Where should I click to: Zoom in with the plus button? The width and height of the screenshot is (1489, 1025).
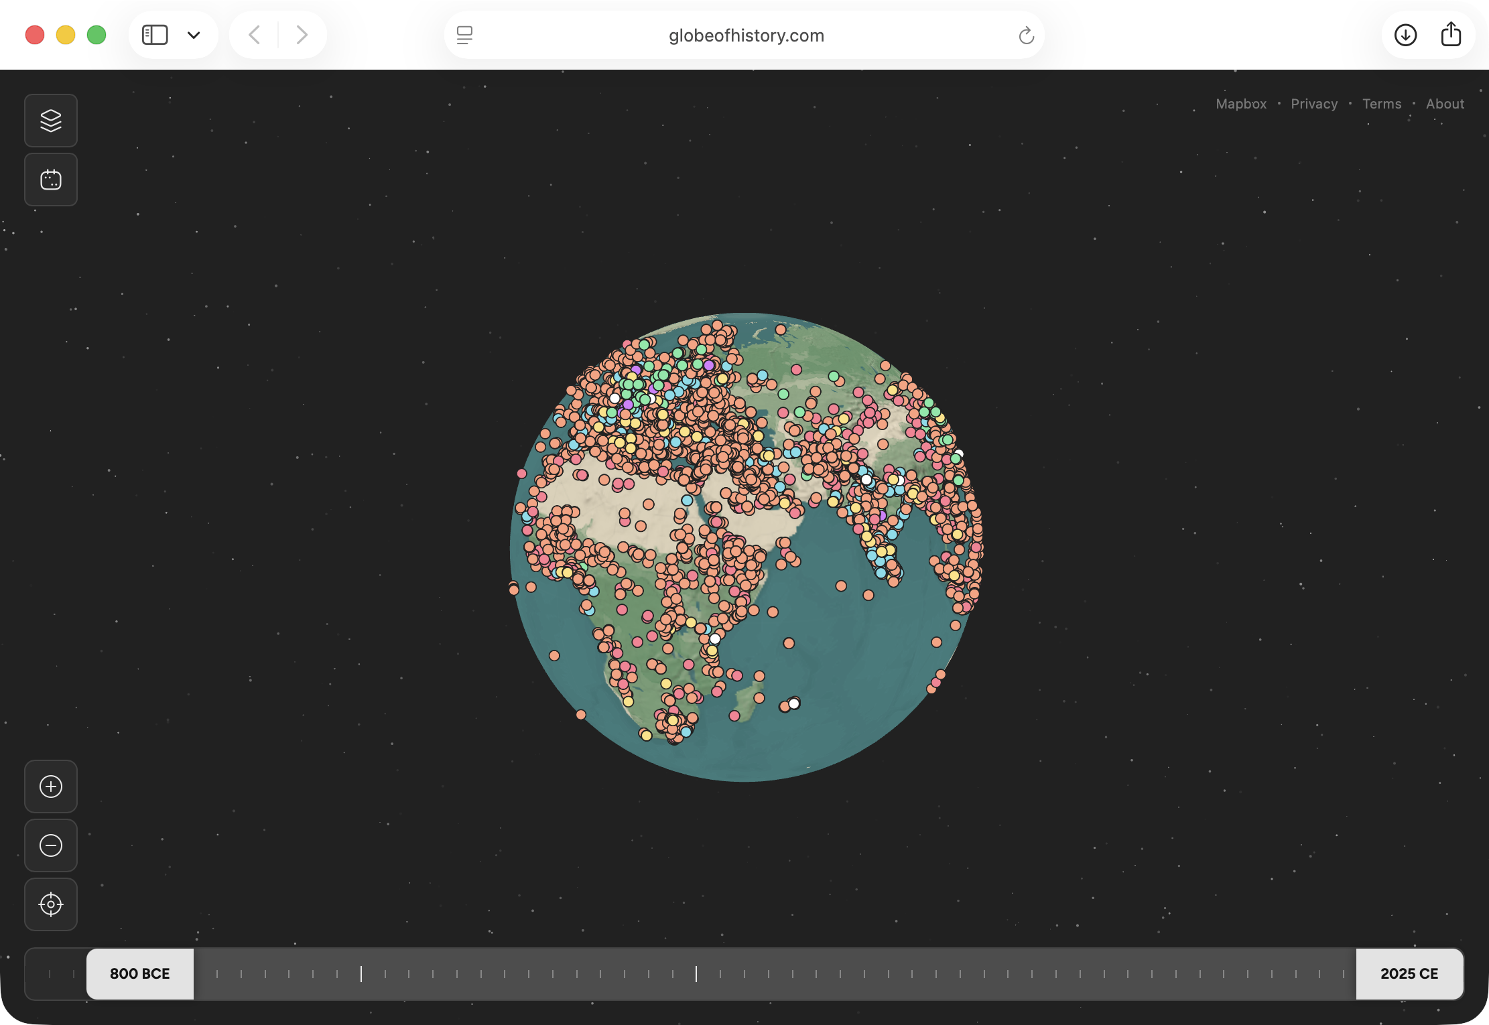click(x=51, y=787)
